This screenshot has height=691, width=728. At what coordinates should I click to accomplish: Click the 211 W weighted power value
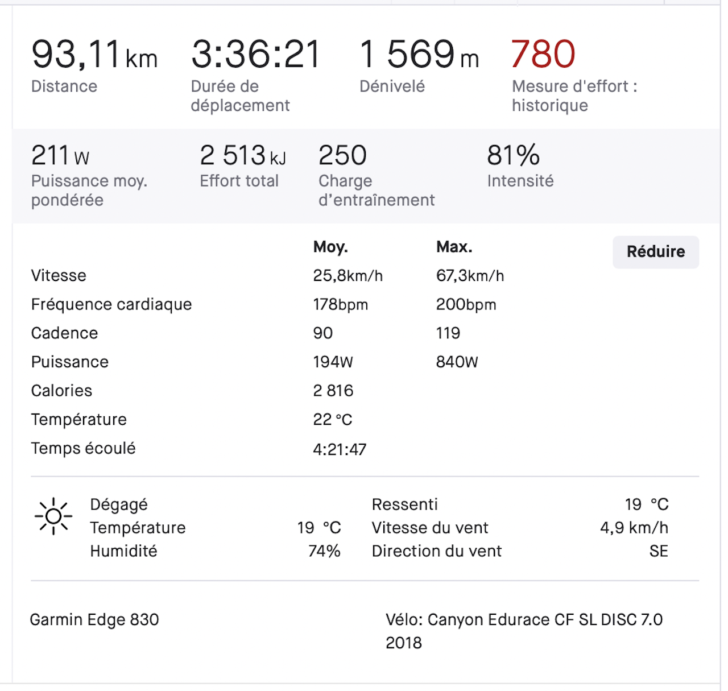tap(60, 155)
